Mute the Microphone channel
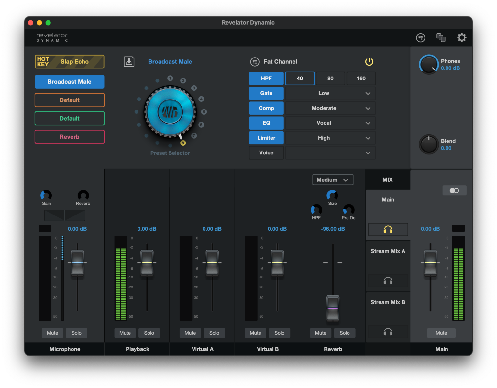 [x=52, y=333]
